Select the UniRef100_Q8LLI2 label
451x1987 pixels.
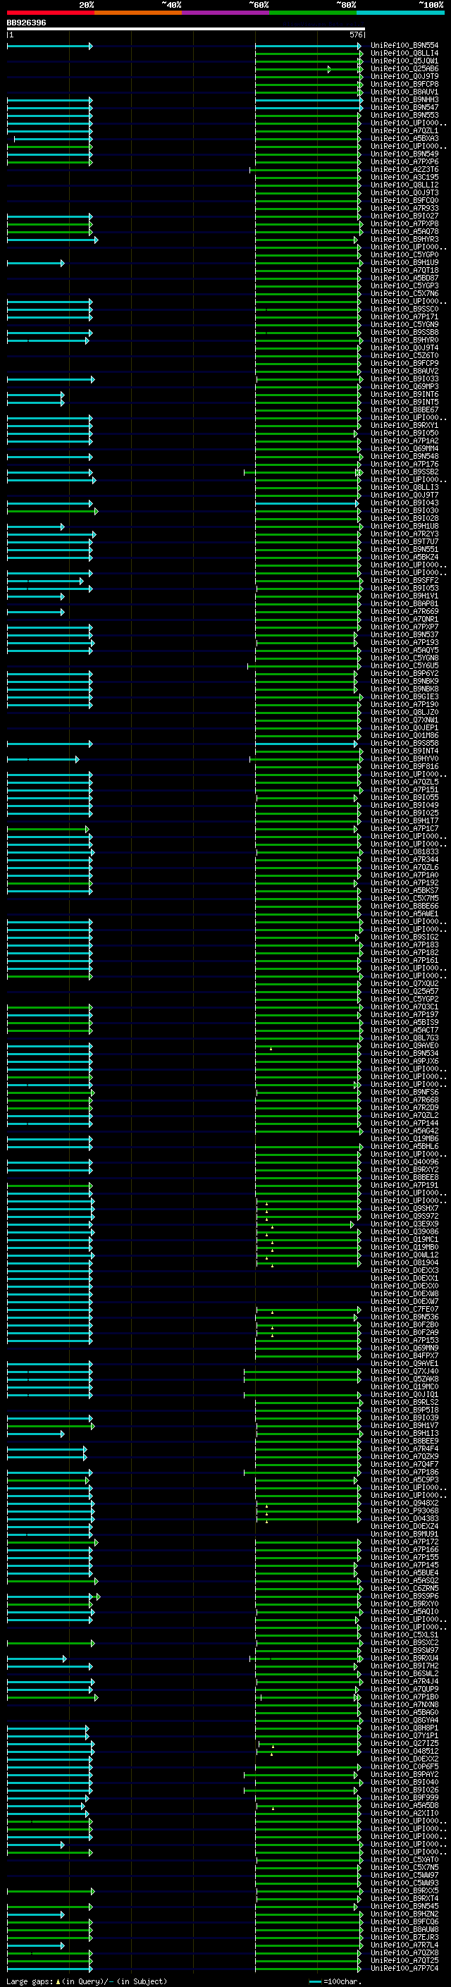[x=404, y=185]
